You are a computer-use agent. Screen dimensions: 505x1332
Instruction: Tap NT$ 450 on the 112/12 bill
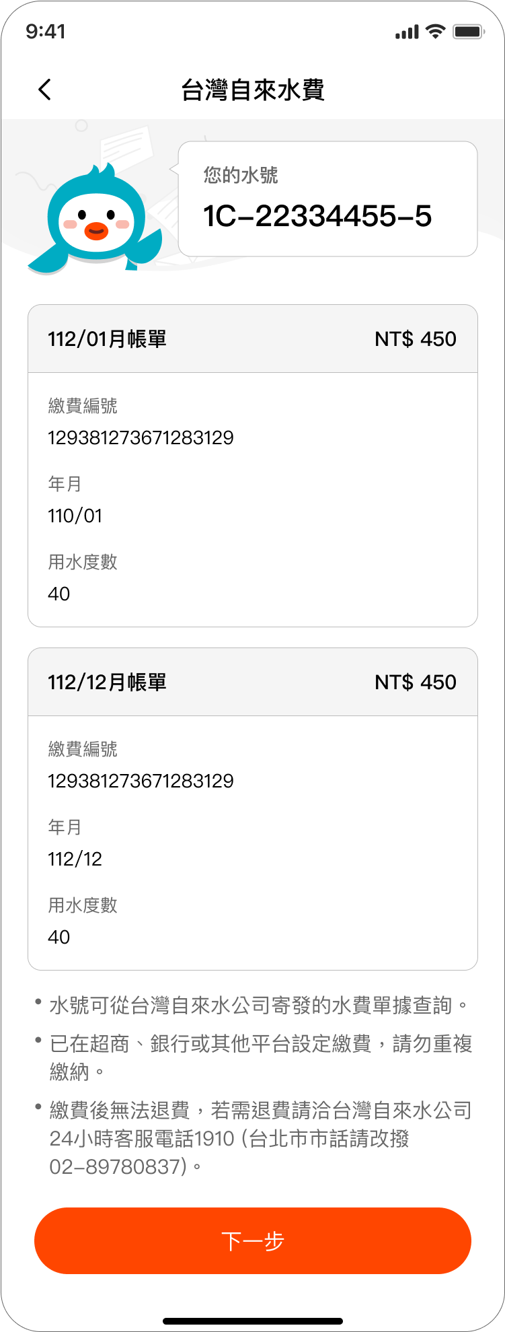tap(416, 682)
